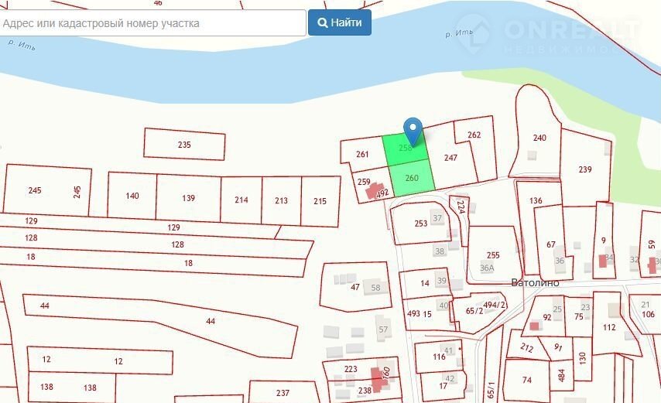Click on parcel 247
This screenshot has width=661, height=403.
coord(450,158)
